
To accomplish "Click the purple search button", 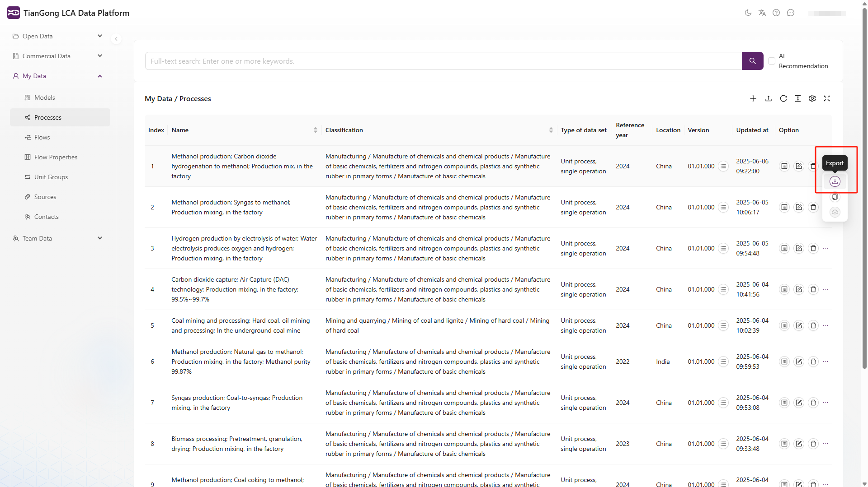I will tap(753, 61).
